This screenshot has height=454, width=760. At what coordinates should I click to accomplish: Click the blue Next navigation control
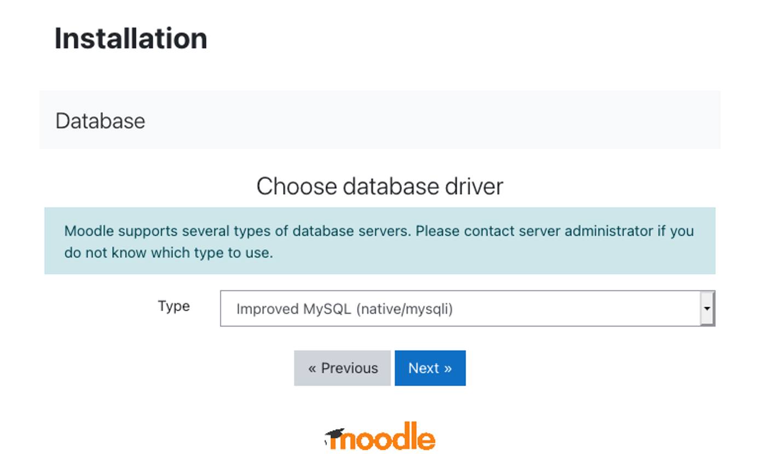(x=430, y=368)
